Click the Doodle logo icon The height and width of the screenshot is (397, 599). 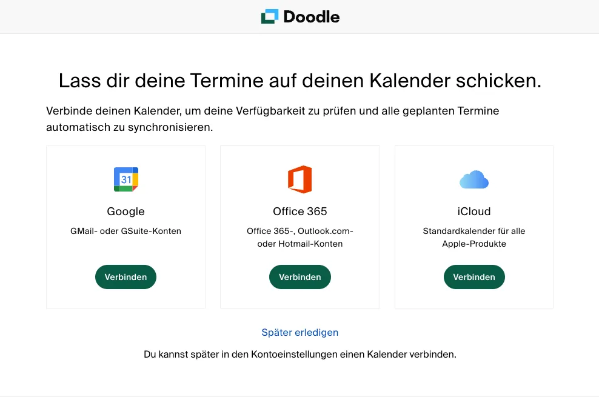click(x=270, y=16)
